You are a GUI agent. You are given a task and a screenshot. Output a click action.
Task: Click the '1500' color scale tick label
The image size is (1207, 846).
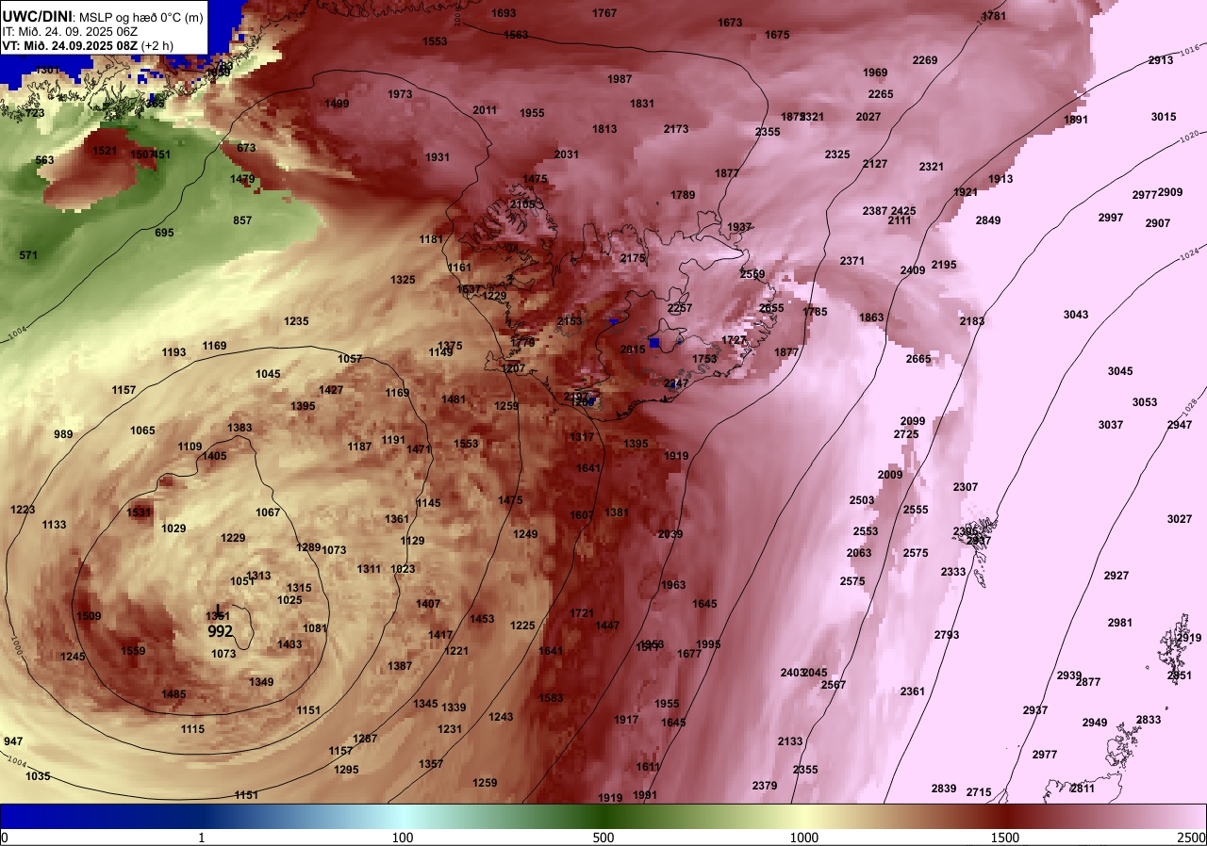(x=1004, y=838)
